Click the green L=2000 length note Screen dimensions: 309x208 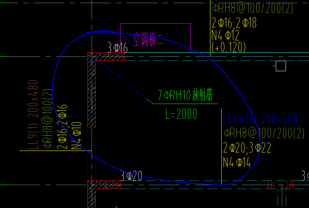pyautogui.click(x=181, y=114)
